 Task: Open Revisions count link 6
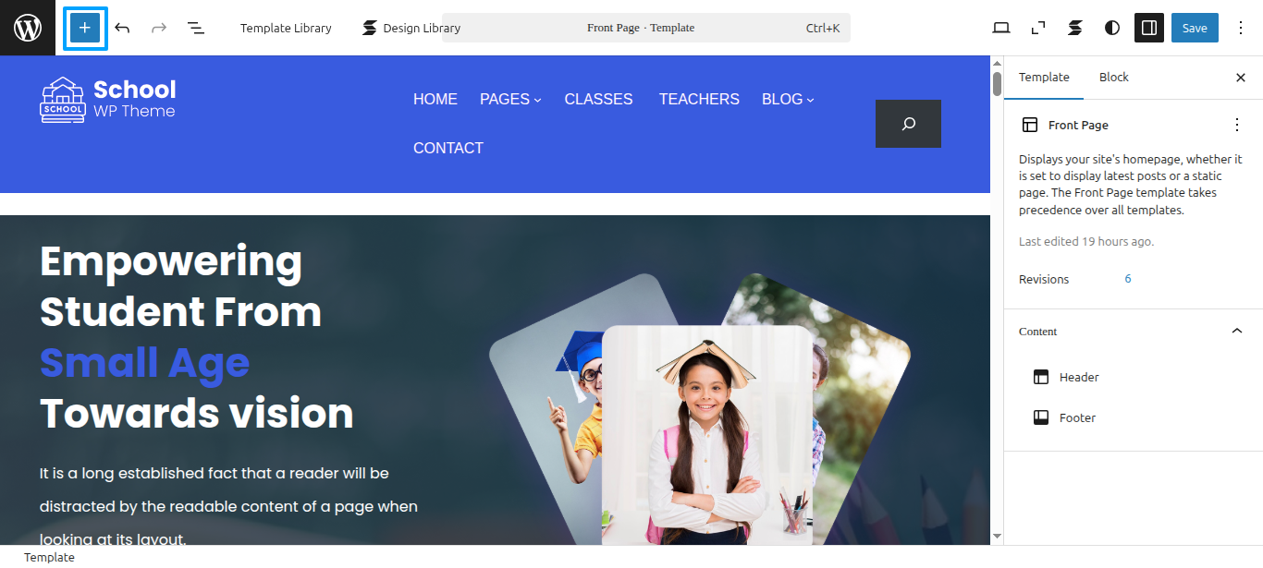[1128, 279]
